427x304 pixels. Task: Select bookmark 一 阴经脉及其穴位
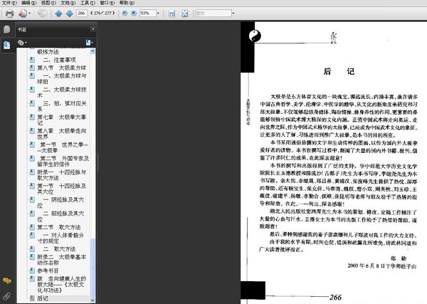click(x=60, y=202)
